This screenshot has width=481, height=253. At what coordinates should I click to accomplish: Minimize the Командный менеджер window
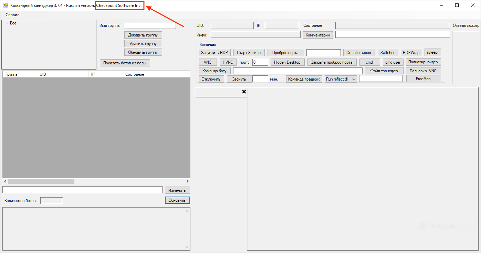[441, 5]
